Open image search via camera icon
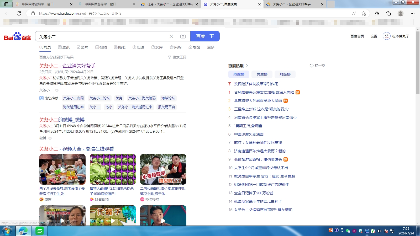The width and height of the screenshot is (420, 236). tap(183, 36)
